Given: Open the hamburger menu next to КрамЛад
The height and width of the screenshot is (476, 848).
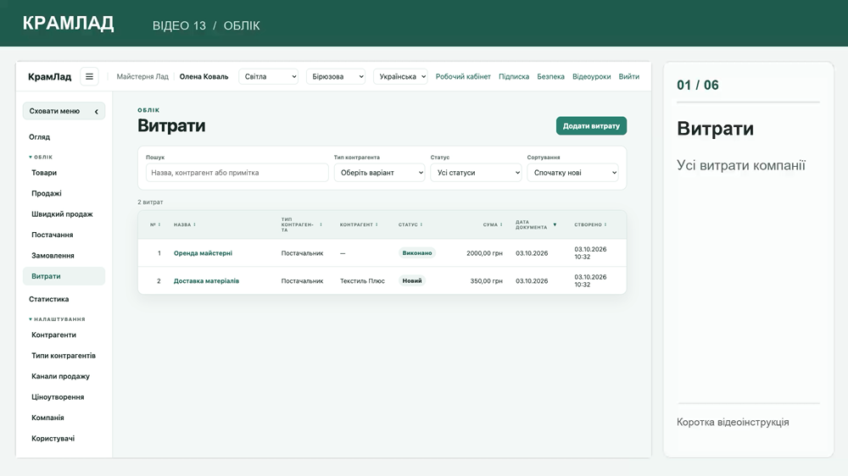Looking at the screenshot, I should tap(89, 77).
